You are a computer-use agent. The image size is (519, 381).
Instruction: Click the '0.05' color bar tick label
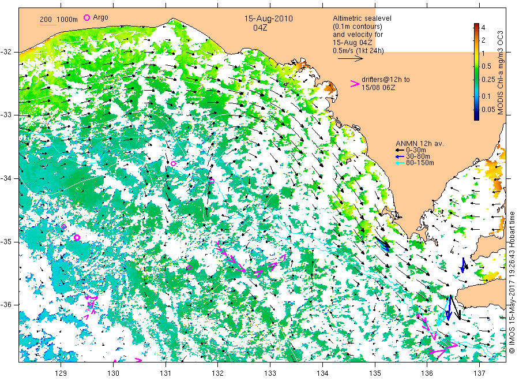coord(488,110)
